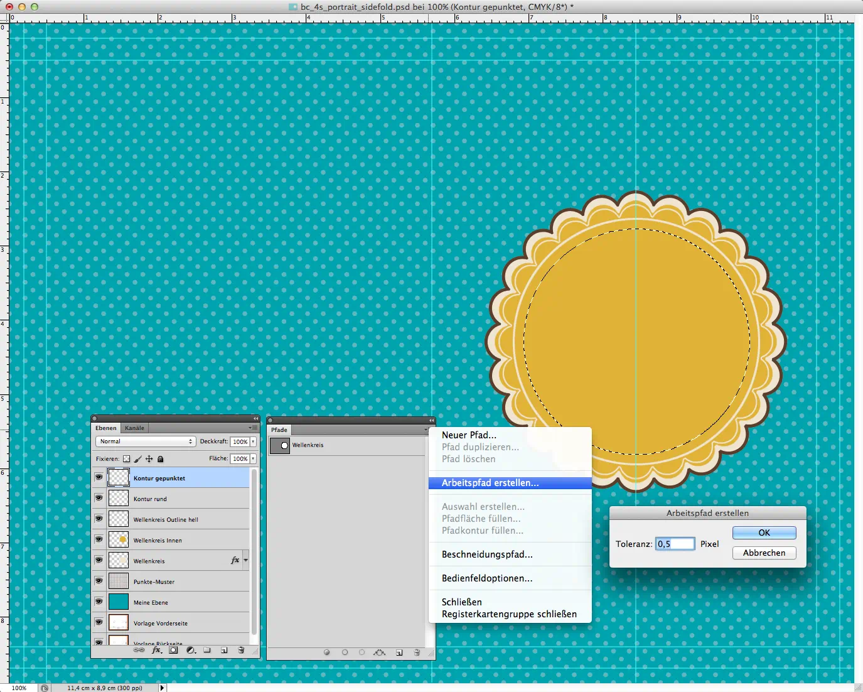Click make work path from selection icon

(379, 652)
